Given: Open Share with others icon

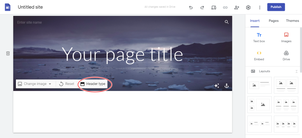Looking at the screenshot, I should pos(237,7).
